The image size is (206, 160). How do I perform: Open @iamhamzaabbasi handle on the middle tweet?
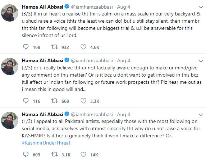92,60
